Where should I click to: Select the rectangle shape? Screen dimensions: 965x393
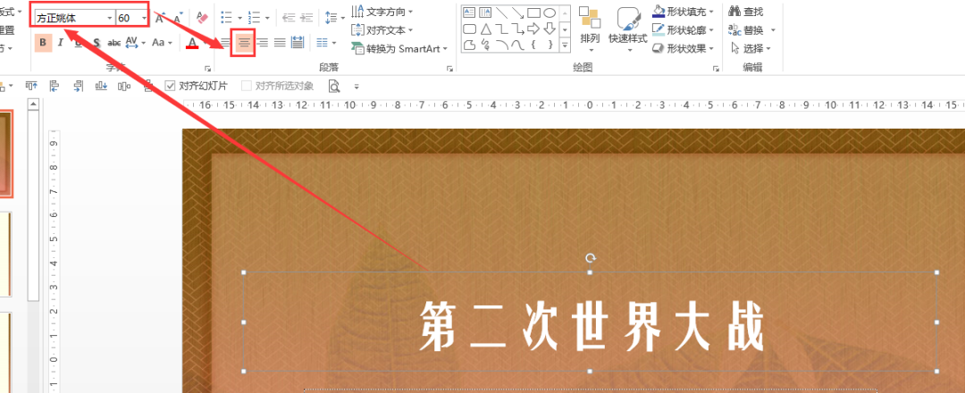pyautogui.click(x=533, y=13)
